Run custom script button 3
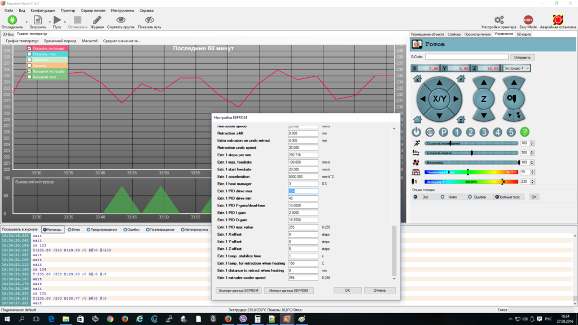The image size is (578, 325). (484, 132)
